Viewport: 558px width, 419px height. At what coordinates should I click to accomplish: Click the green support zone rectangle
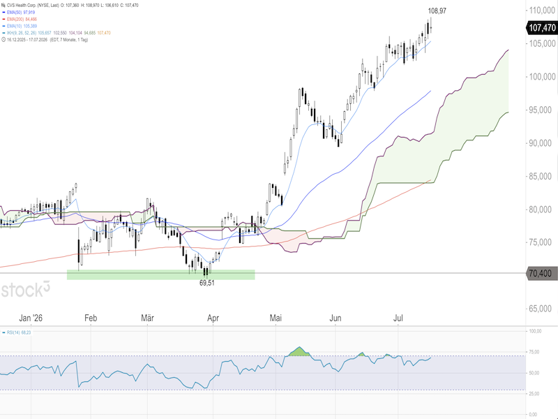coord(161,274)
